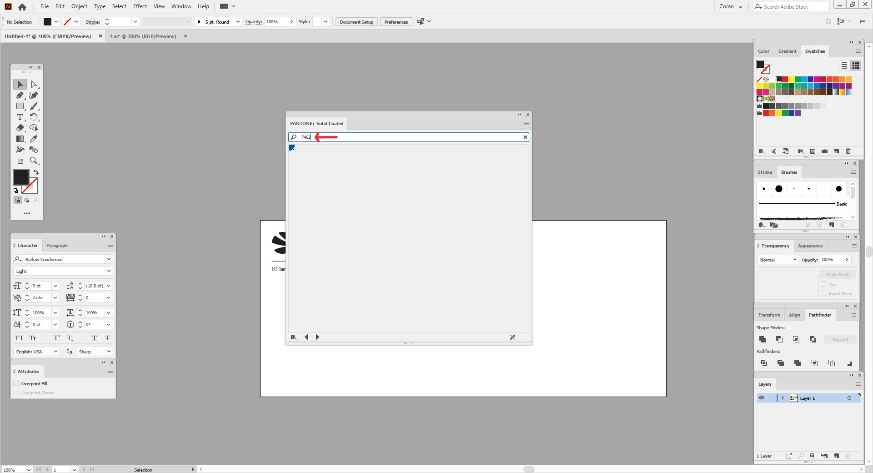Click Layer 1 target circle

coord(849,398)
